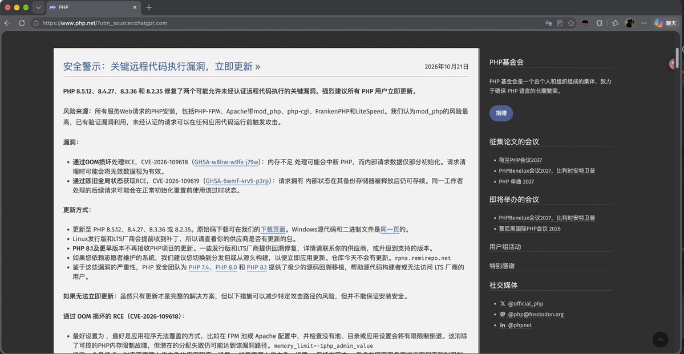Open the PHP 单曲 2027 link

pyautogui.click(x=516, y=181)
